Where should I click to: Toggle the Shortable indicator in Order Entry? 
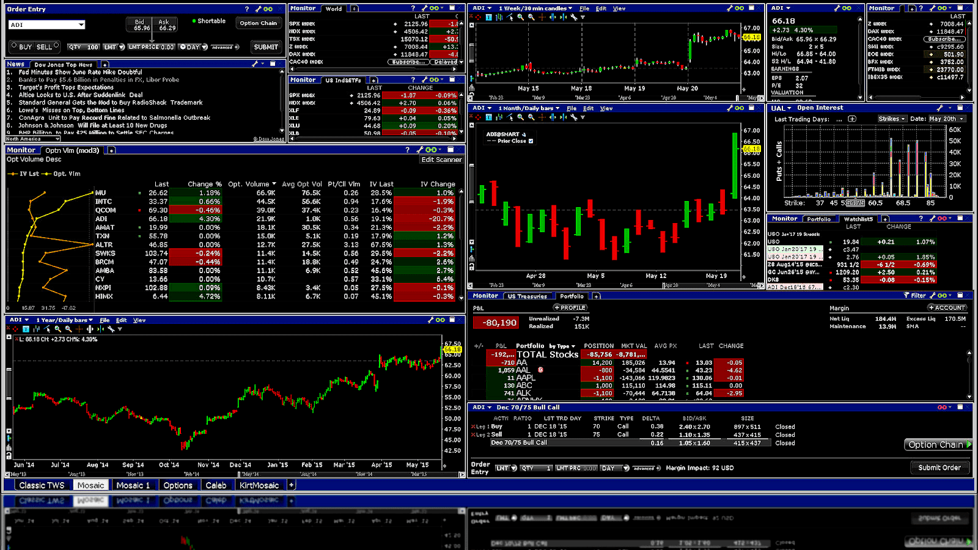pos(194,21)
